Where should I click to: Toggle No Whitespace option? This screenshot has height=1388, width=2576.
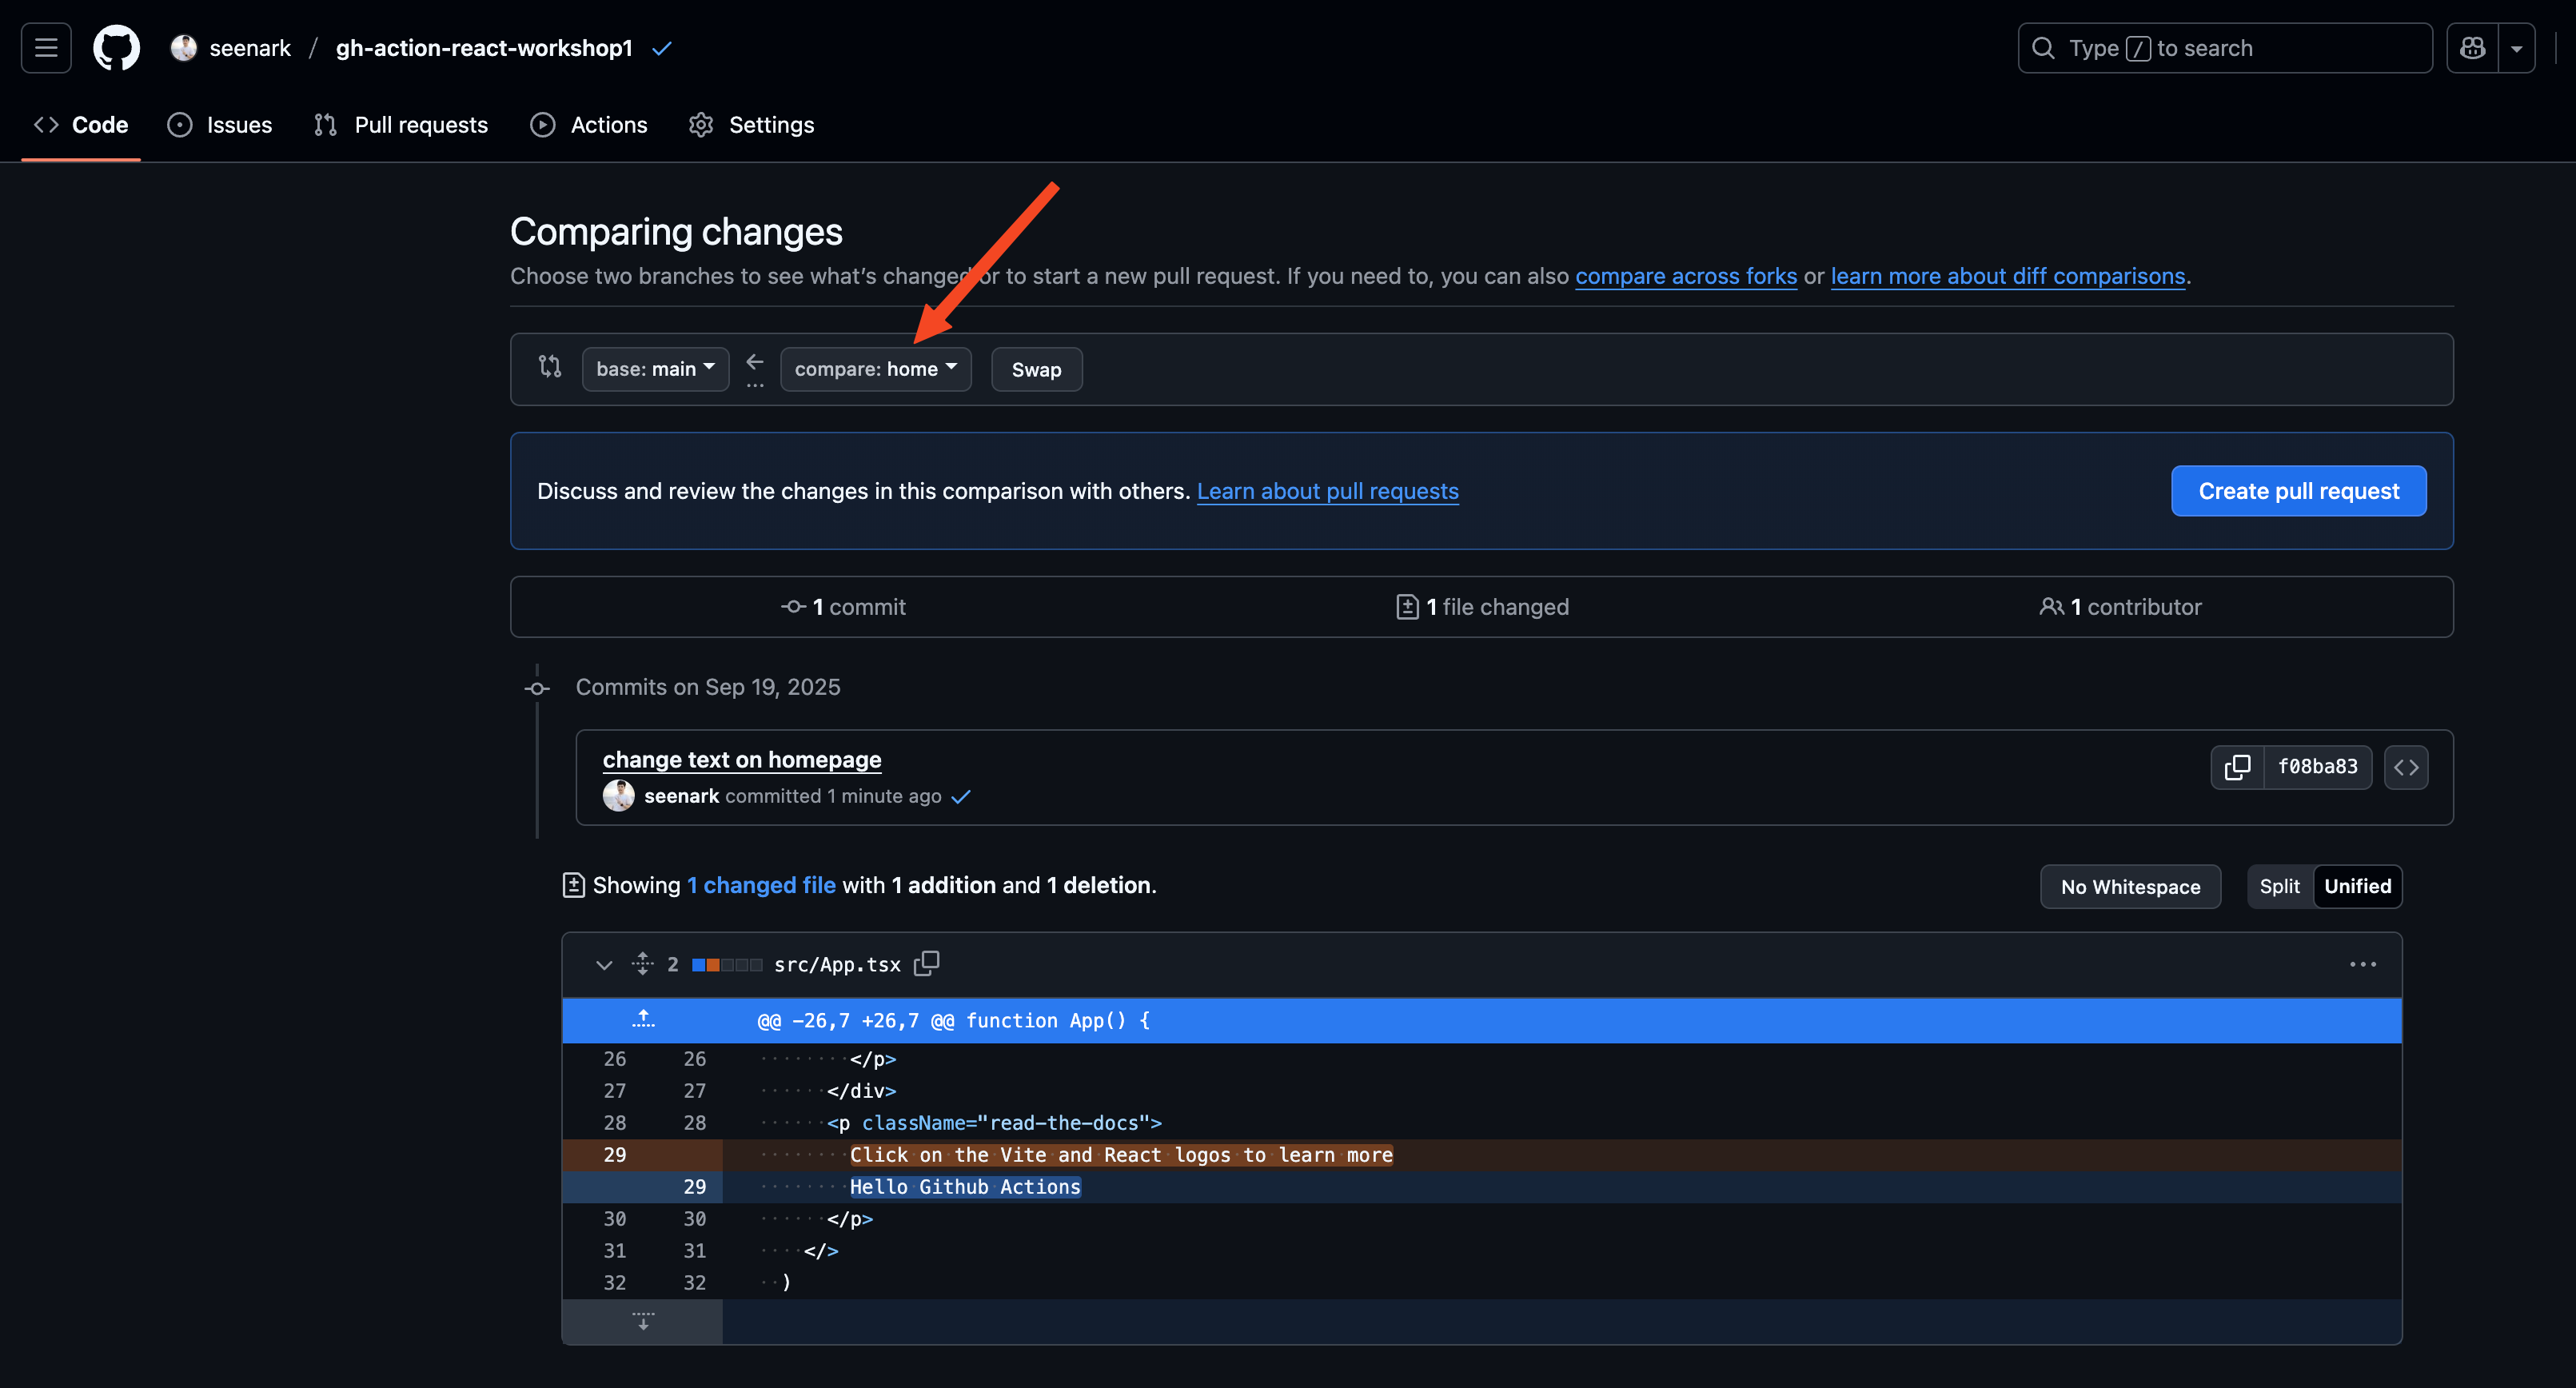[2130, 887]
